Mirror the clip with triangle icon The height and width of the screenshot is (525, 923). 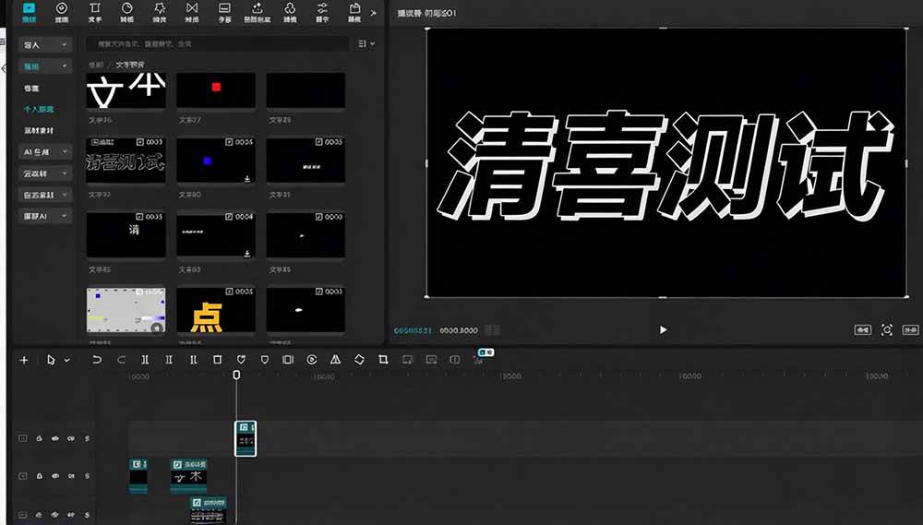(x=336, y=360)
